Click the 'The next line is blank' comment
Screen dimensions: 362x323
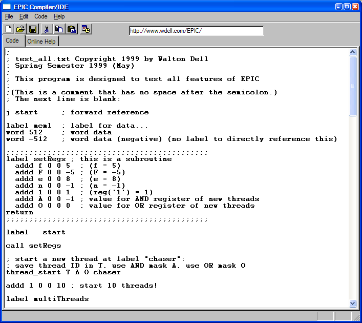coord(63,99)
